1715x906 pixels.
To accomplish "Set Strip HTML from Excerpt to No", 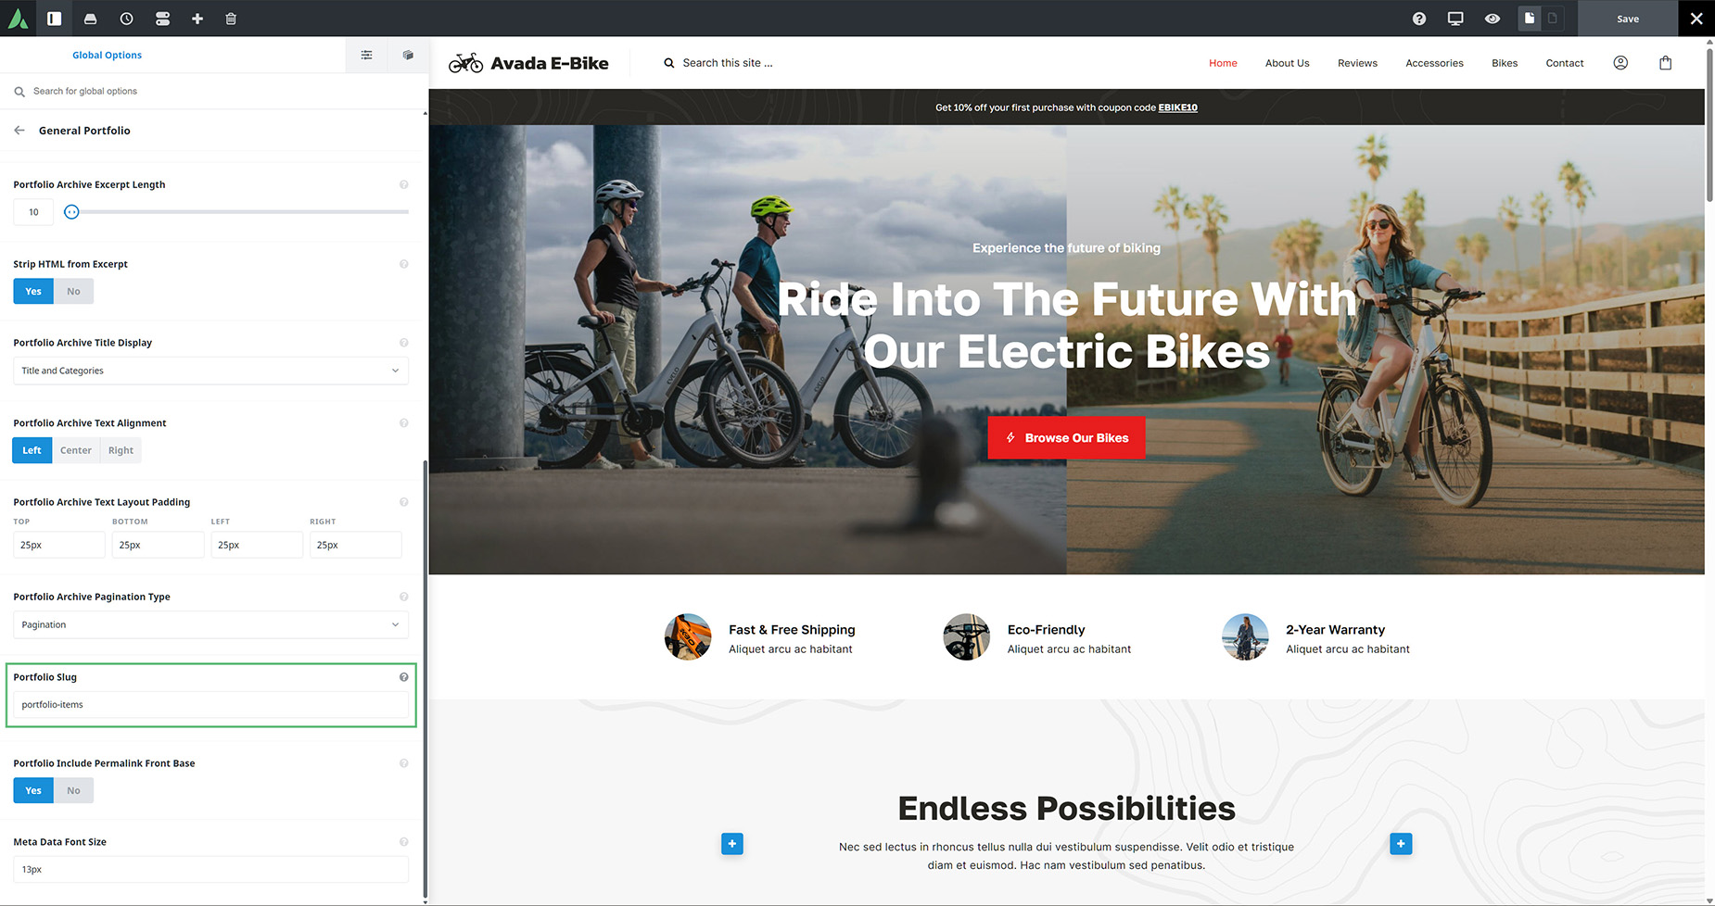I will pyautogui.click(x=73, y=292).
